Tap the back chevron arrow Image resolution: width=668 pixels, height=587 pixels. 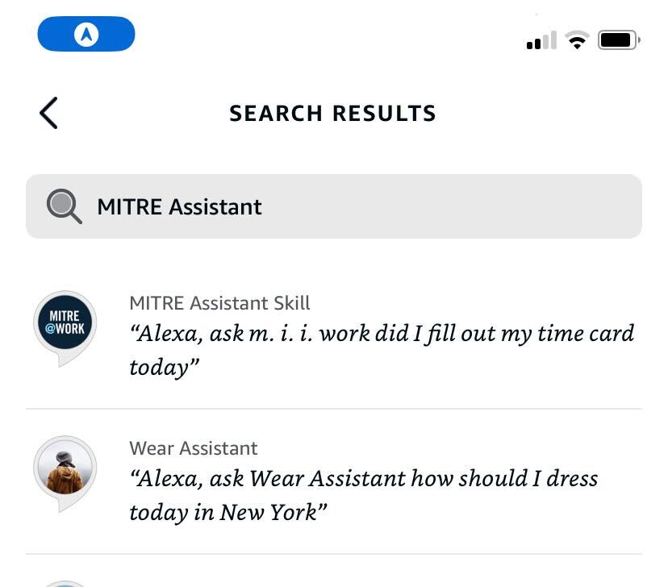pos(48,113)
